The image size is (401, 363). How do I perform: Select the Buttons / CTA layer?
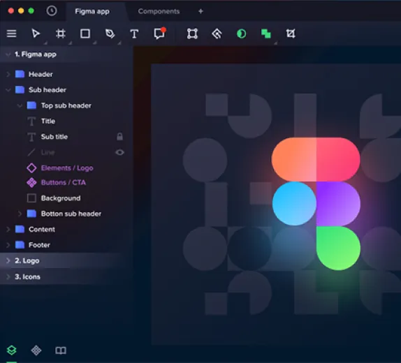(64, 182)
